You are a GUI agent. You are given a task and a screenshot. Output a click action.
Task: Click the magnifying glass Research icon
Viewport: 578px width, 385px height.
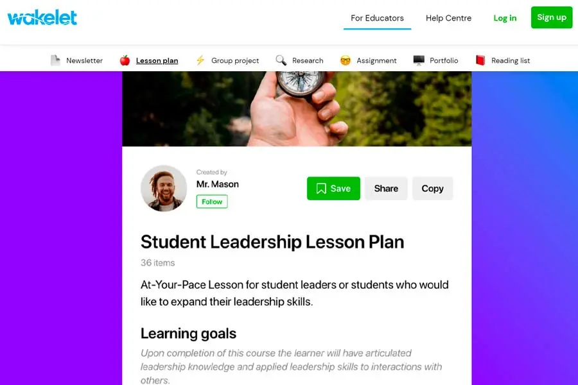(281, 60)
